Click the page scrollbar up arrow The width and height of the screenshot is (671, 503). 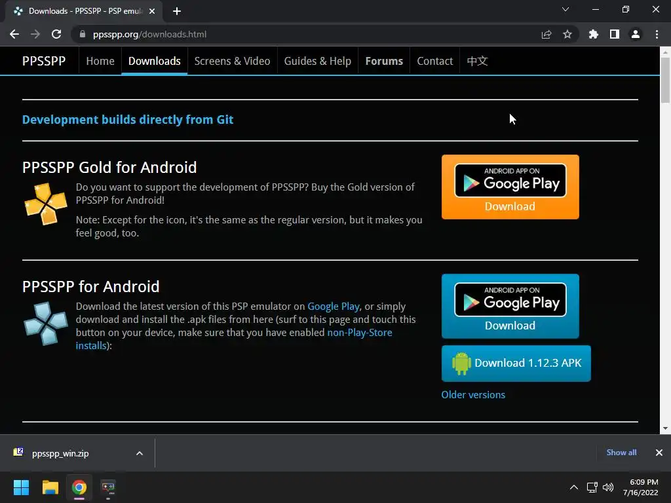coord(665,52)
